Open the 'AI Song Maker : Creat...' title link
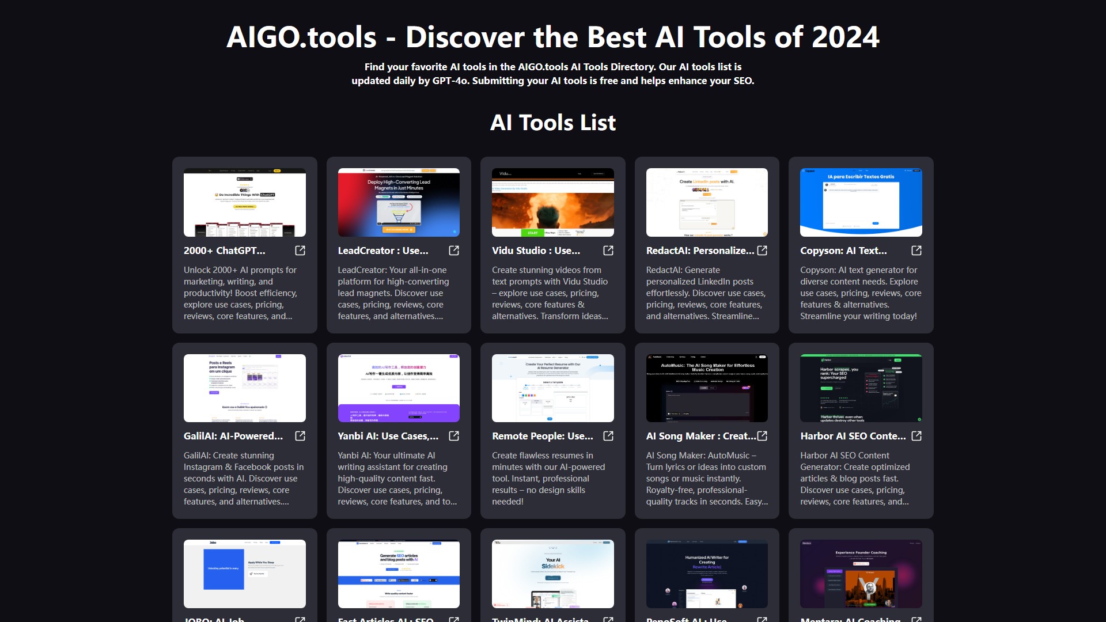 tap(701, 436)
